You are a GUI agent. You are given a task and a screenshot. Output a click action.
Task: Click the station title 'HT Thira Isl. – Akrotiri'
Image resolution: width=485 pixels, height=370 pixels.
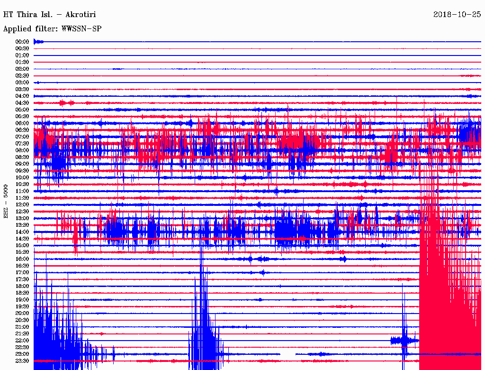49,15
